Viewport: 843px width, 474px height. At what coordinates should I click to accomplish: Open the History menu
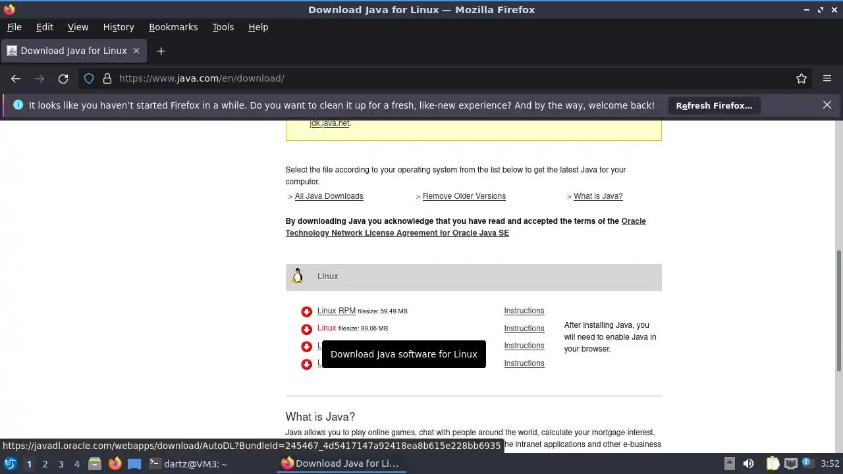tap(119, 27)
